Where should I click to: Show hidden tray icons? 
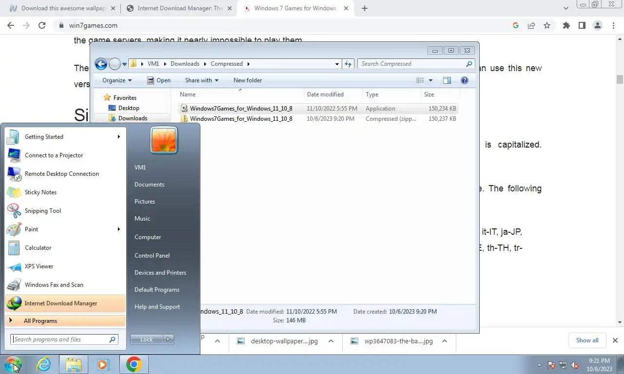point(539,365)
